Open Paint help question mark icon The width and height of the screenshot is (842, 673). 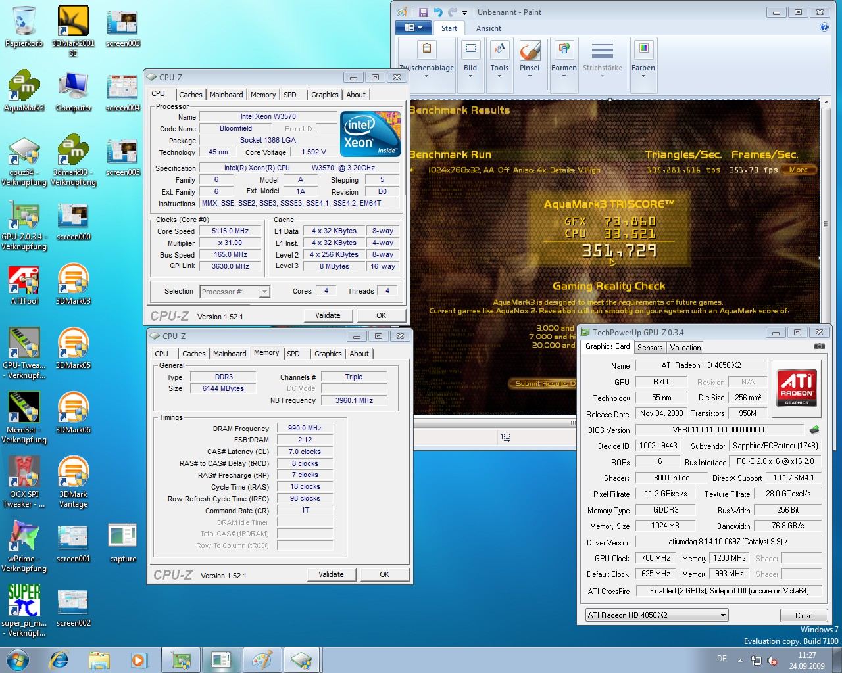tap(824, 28)
